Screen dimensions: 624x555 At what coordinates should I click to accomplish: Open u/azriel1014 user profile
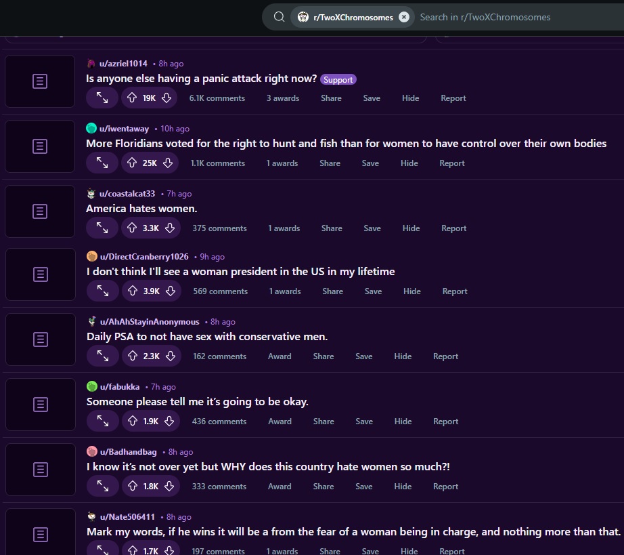(x=123, y=63)
